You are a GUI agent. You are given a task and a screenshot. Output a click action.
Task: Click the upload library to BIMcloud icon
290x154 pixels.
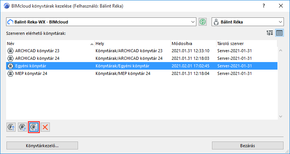tap(11, 127)
